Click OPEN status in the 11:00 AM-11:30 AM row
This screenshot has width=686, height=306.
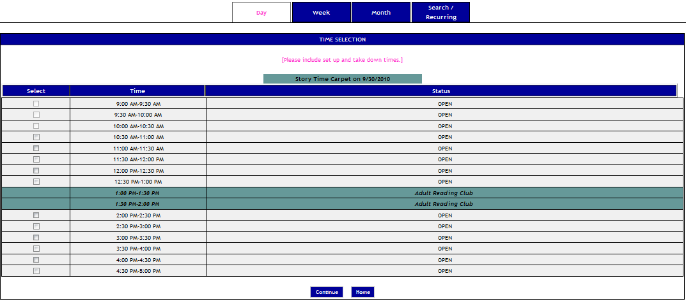[444, 149]
